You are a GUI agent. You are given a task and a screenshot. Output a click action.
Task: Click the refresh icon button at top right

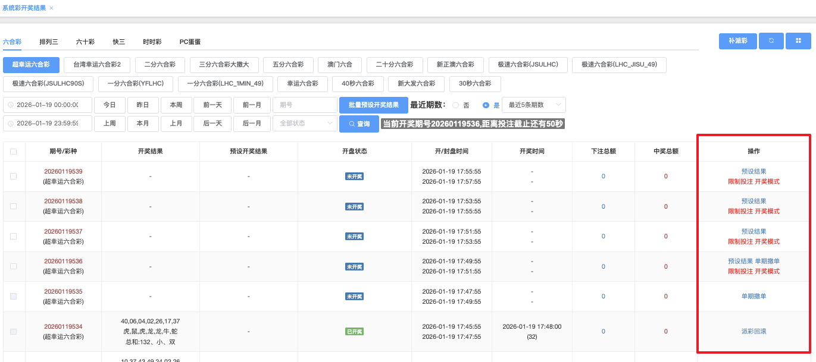(771, 41)
